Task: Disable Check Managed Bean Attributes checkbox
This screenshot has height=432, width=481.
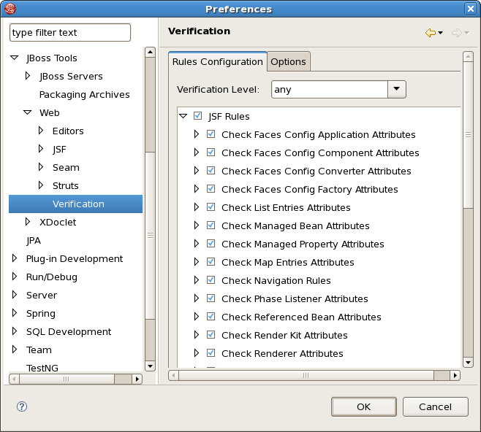Action: [x=211, y=225]
